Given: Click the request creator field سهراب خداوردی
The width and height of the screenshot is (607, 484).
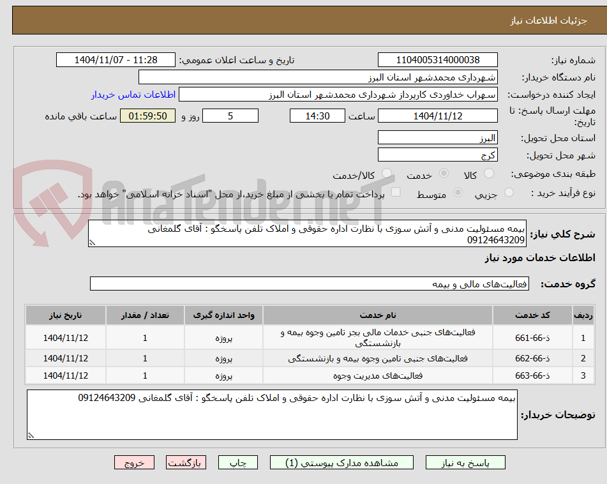Looking at the screenshot, I should coord(338,95).
